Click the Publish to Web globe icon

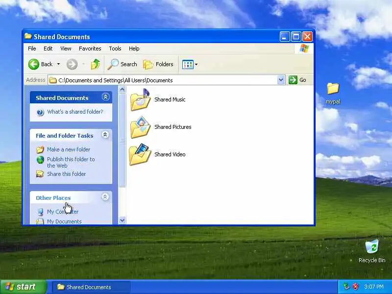point(40,160)
